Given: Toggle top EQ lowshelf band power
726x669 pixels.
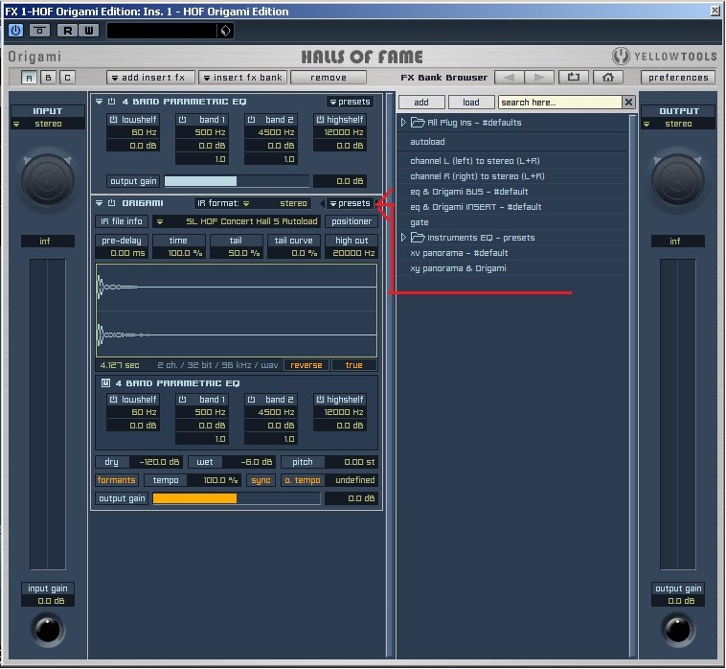Looking at the screenshot, I should (113, 120).
